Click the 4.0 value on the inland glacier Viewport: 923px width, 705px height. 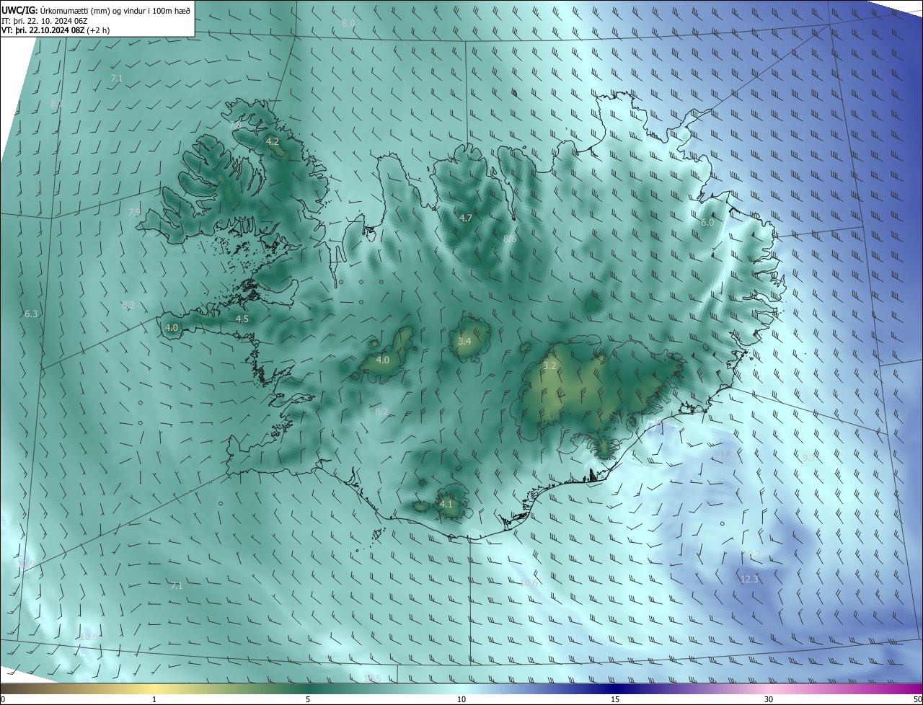[x=383, y=360]
